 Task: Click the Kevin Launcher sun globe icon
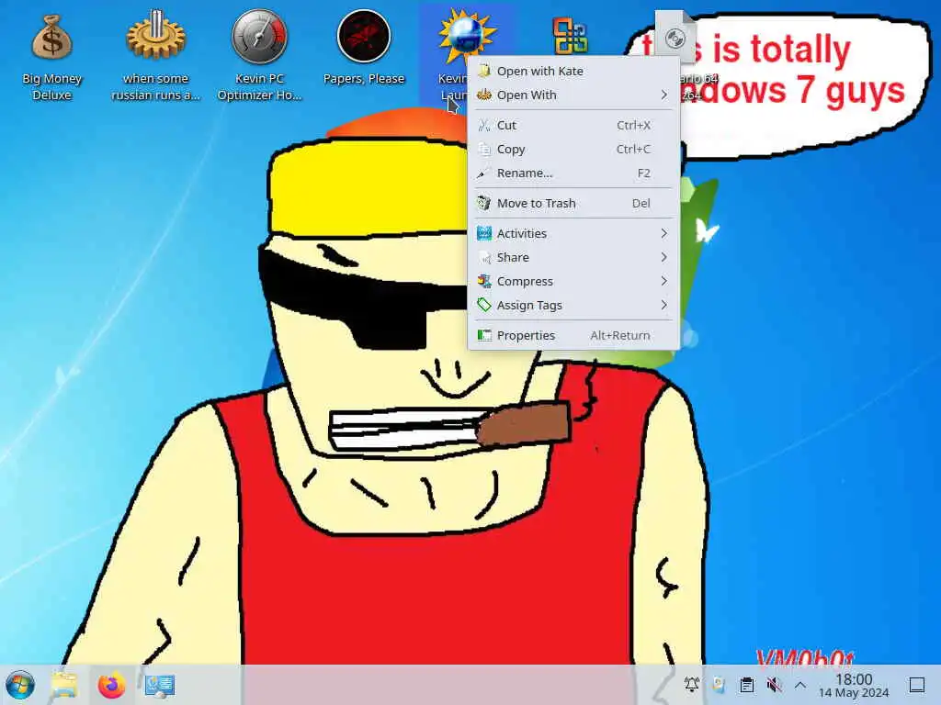coord(466,36)
